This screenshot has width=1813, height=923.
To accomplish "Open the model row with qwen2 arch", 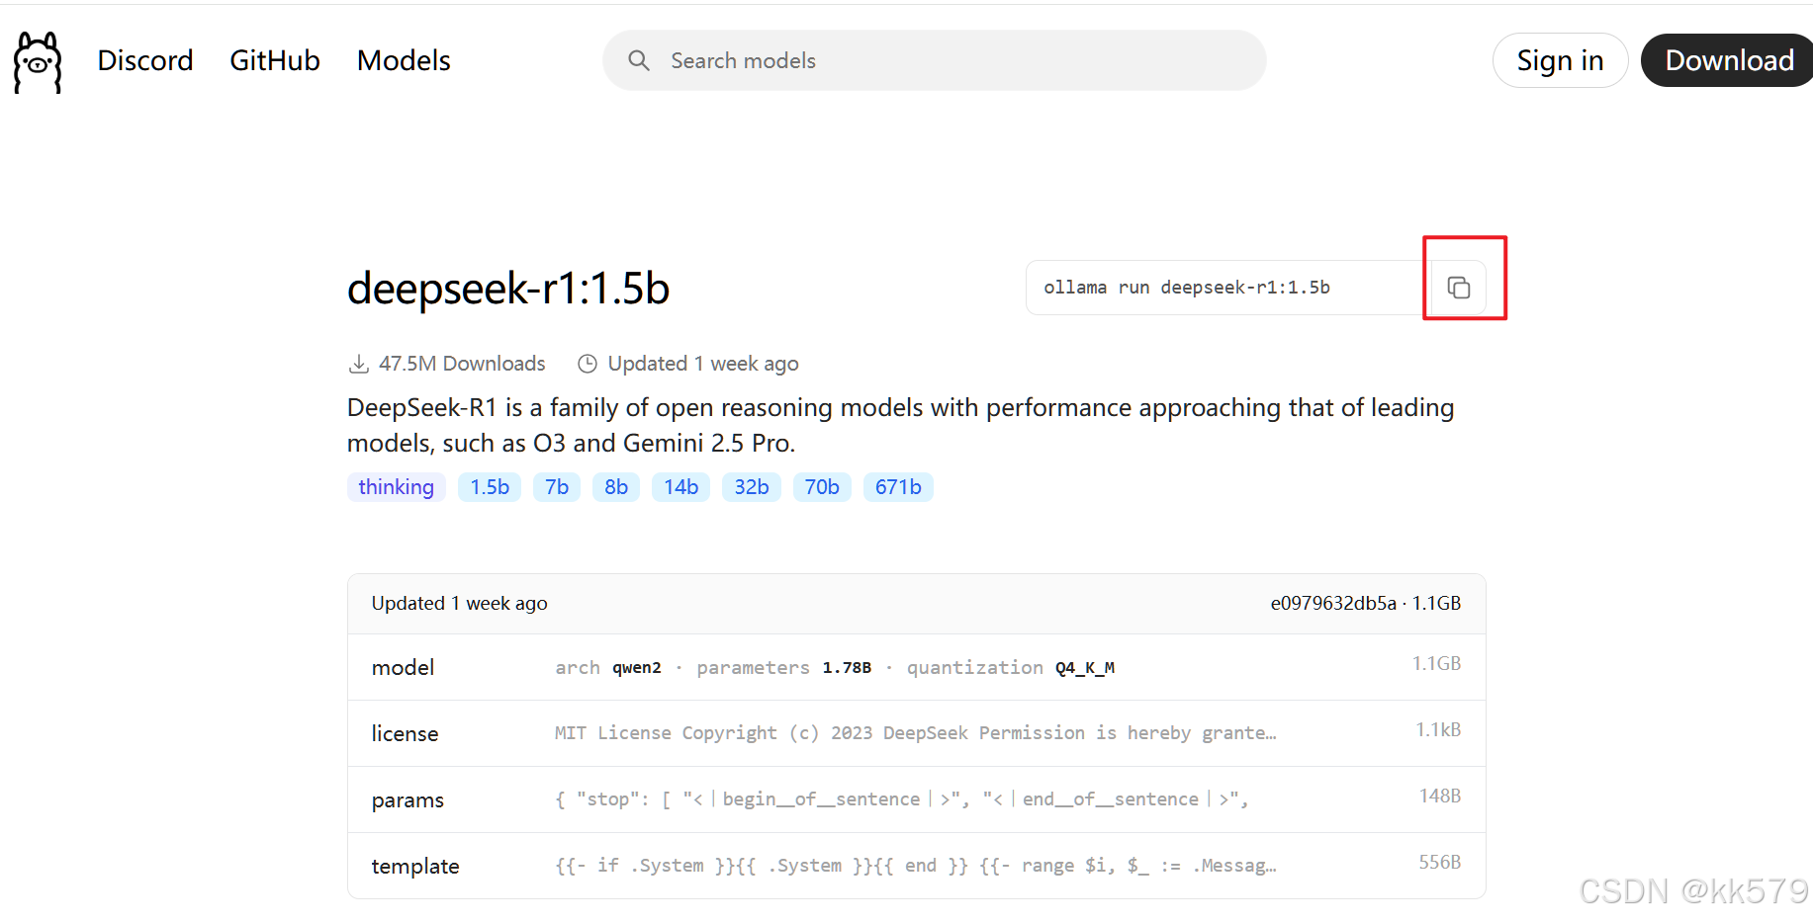I will [x=917, y=667].
